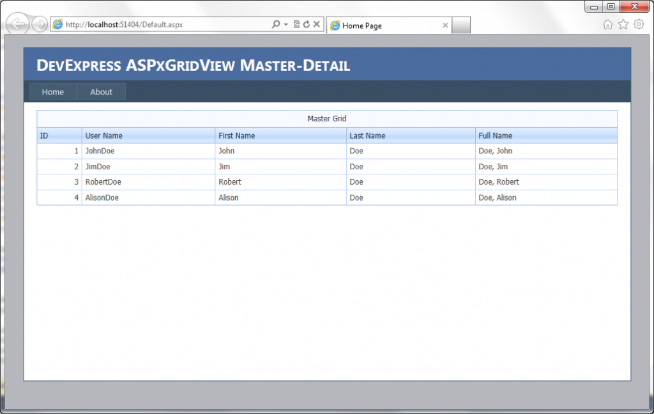Open a new blank tab
The image size is (654, 414).
point(461,26)
